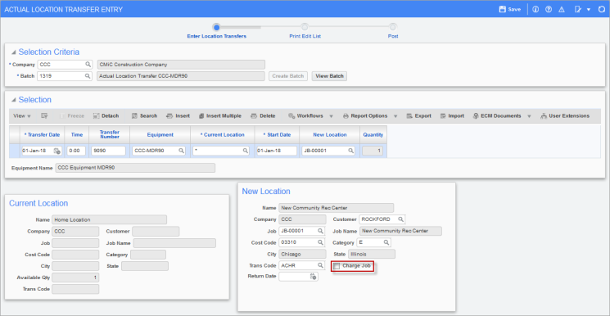Screen dimensions: 610x316
Task: Expand the ECM Documents dropdown
Action: click(529, 116)
